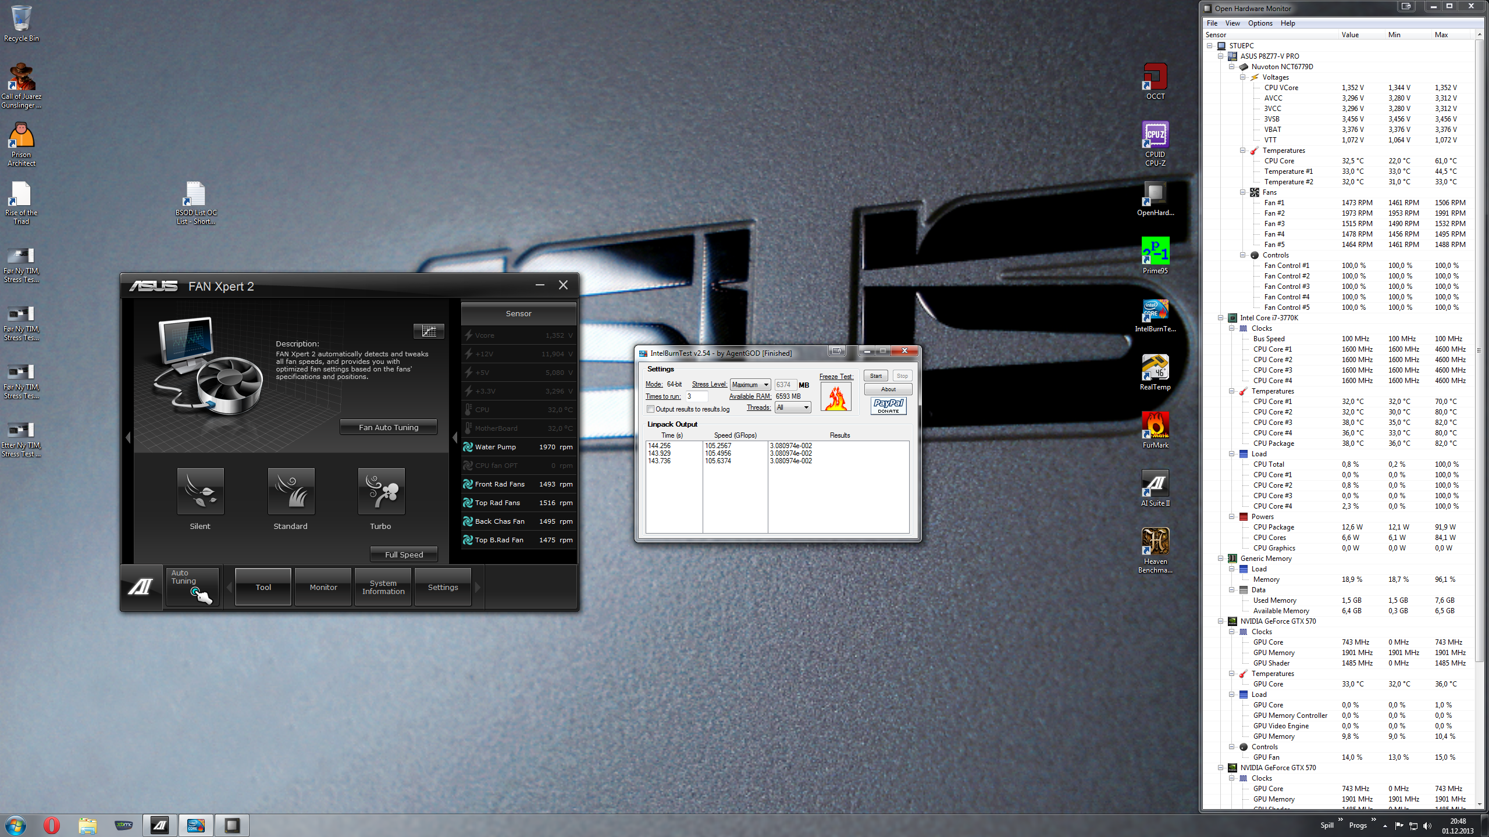1489x837 pixels.
Task: Select Standard fan profile in FAN Xpert
Action: point(291,491)
